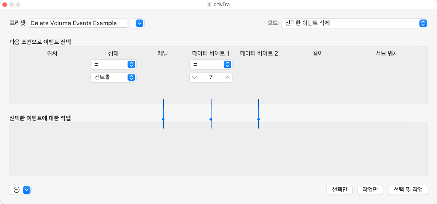437x204 pixels.
Task: Click the 데이터 바이트 1 routing line dot
Action: point(211,119)
